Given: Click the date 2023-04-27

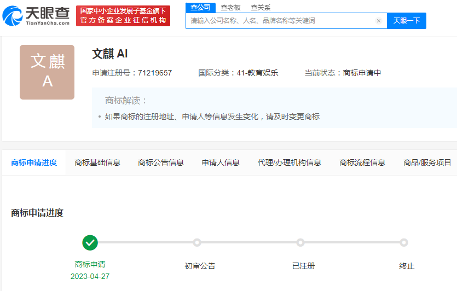Looking at the screenshot, I should pos(90,276).
